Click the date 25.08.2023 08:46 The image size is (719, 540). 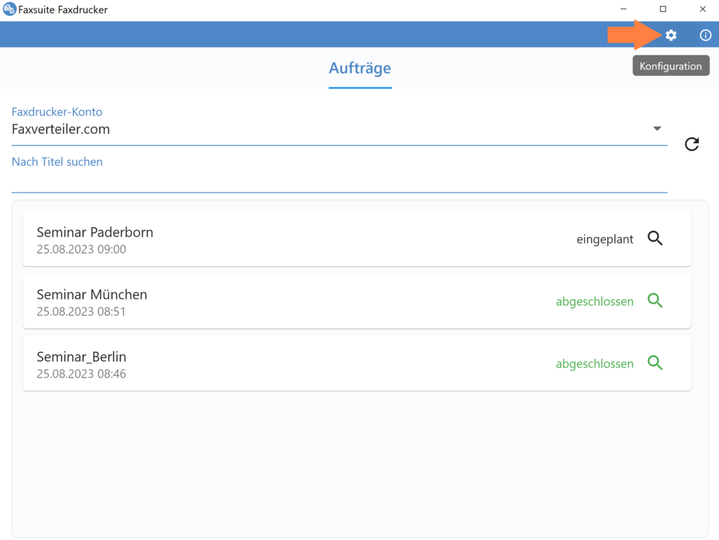tap(81, 374)
